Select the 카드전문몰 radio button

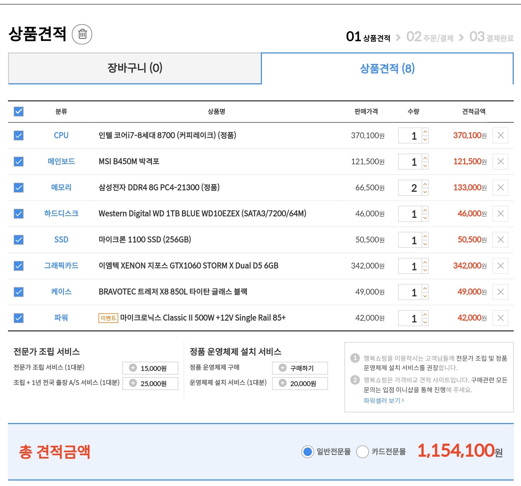362,452
